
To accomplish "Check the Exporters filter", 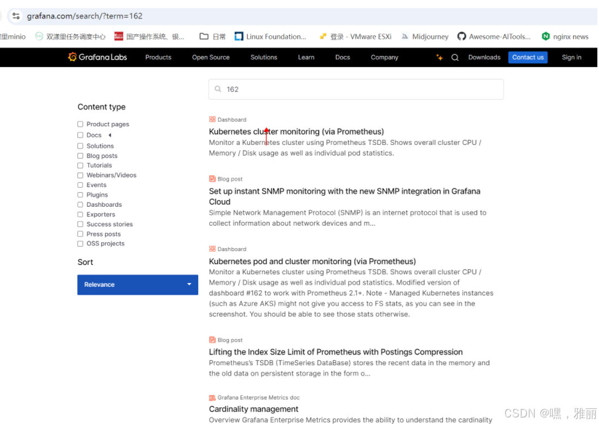I will (80, 214).
